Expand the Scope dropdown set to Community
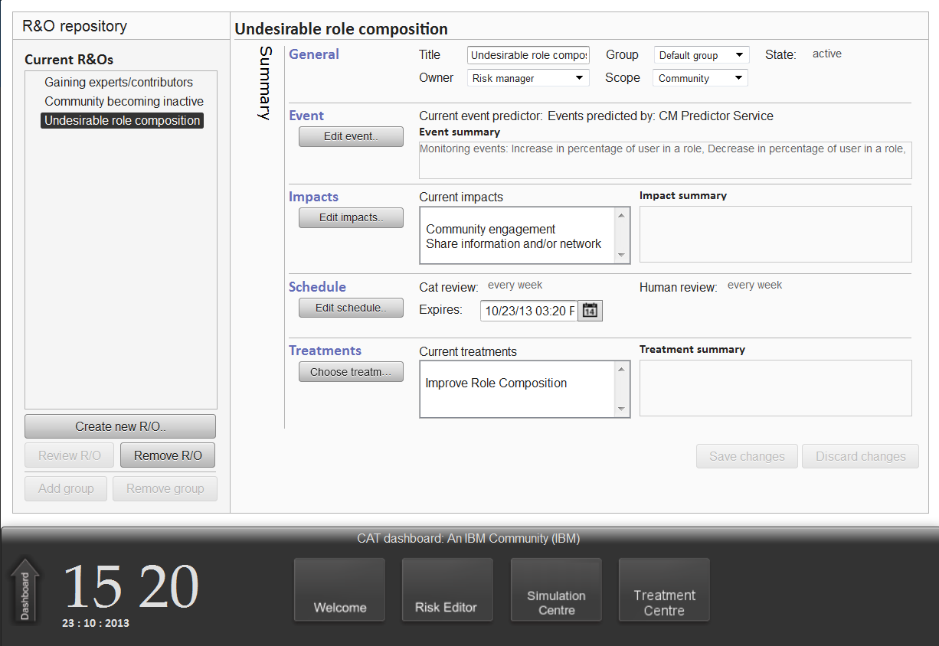This screenshot has width=939, height=646. click(x=700, y=78)
